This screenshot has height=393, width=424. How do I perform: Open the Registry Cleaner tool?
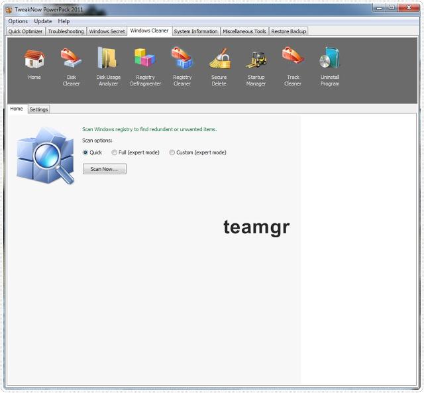coord(182,66)
